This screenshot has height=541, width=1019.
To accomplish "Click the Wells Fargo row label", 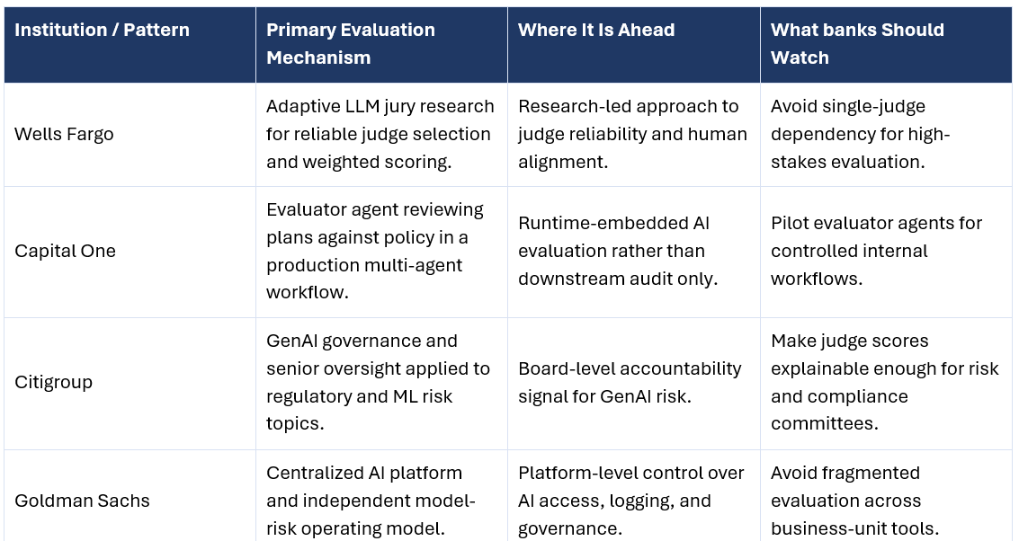I will 64,135.
